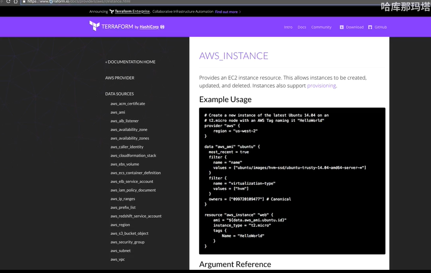This screenshot has height=273, width=431.
Task: Click the 'region = "us-west-2"' code line
Action: pos(236,131)
